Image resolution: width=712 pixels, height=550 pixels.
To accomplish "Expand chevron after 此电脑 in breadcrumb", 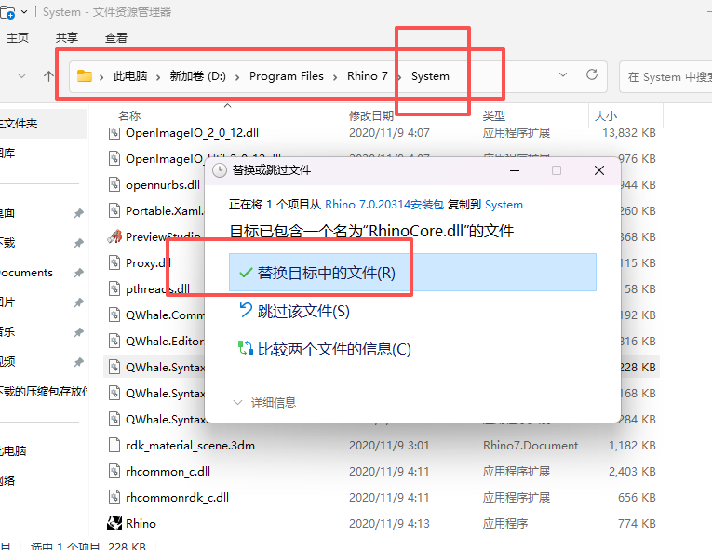I will pos(158,77).
